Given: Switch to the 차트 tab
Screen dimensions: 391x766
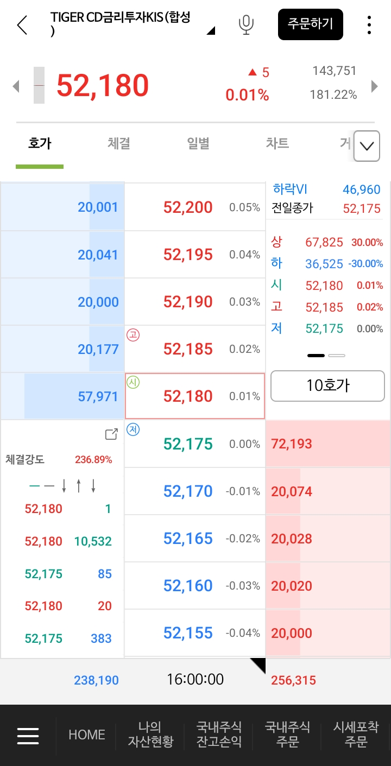Looking at the screenshot, I should (277, 144).
